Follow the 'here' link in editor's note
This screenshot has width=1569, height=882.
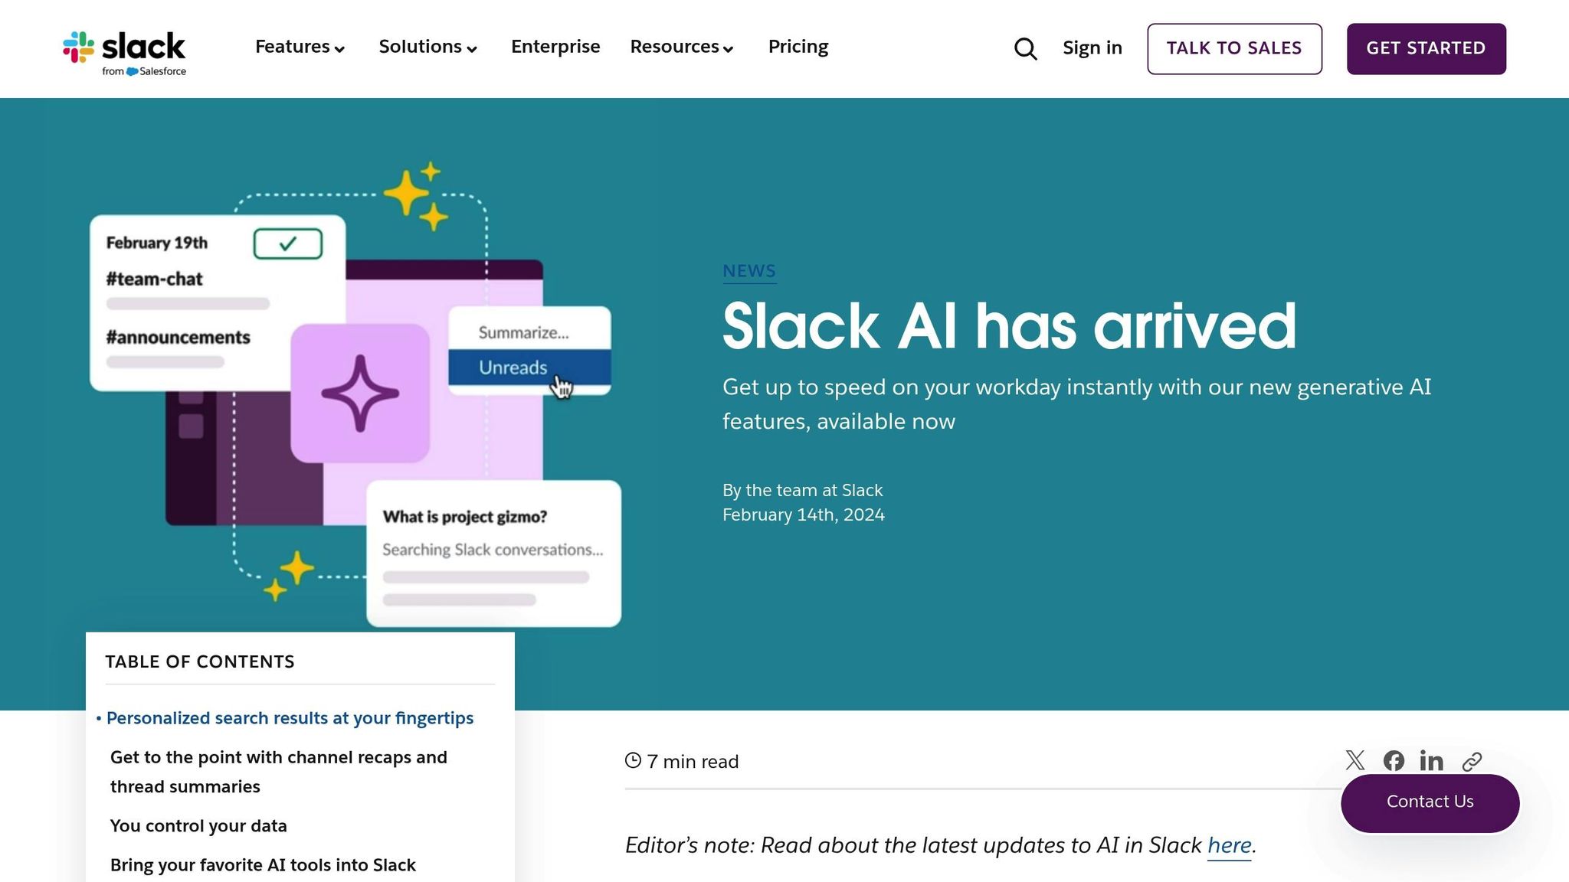(1229, 845)
